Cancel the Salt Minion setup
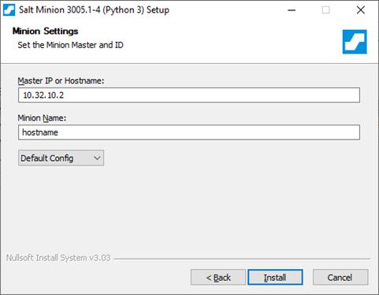This screenshot has width=379, height=295. pos(340,277)
